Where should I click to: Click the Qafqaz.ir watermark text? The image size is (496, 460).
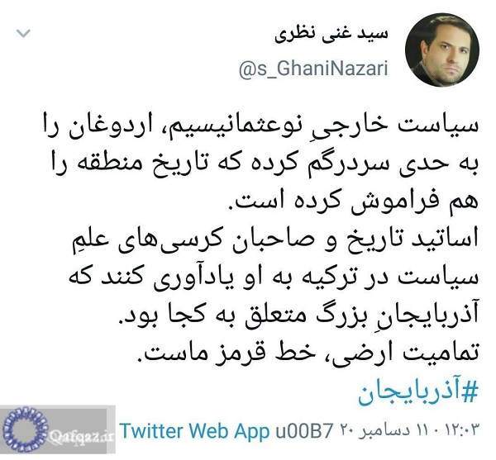coord(81,436)
